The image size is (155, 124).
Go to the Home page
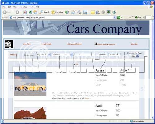point(35,12)
